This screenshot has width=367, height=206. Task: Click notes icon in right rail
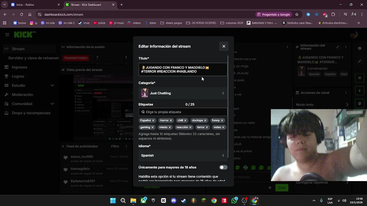[360, 103]
